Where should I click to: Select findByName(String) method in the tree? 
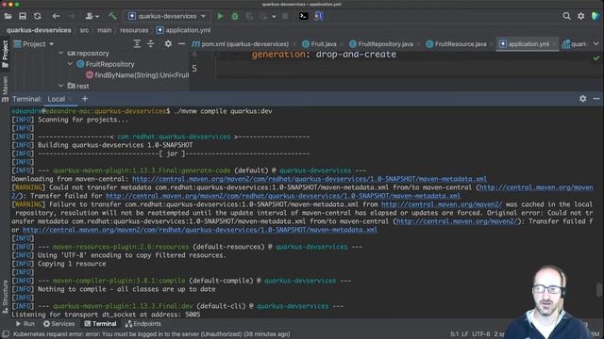(138, 75)
